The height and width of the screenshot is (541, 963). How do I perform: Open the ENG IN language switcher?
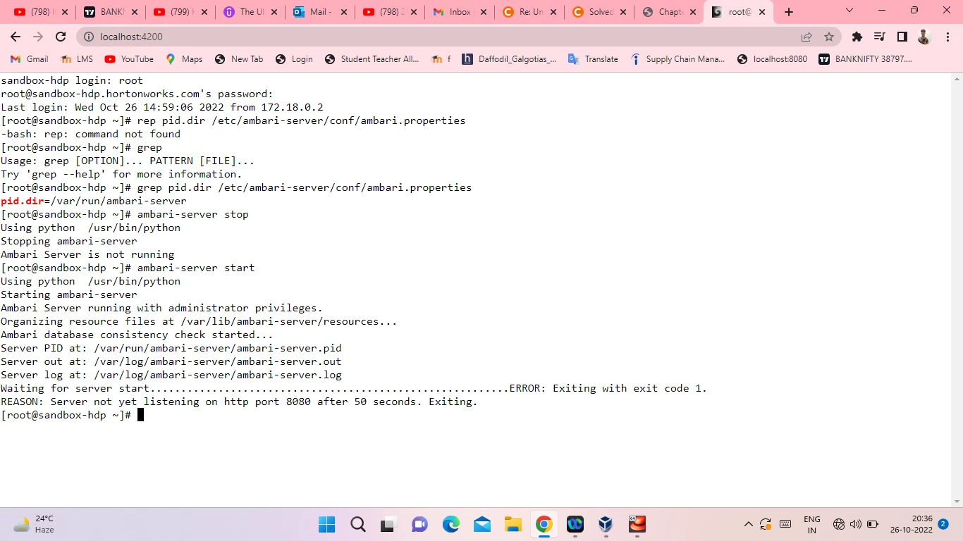[812, 524]
